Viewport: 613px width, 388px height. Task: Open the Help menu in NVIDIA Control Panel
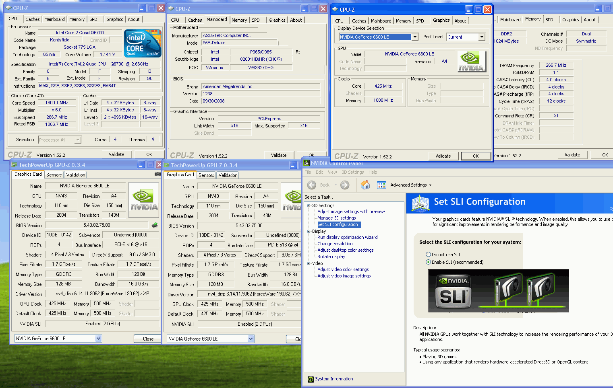point(373,172)
